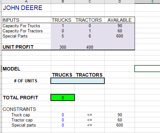Select Special parts constraint label
This screenshot has width=160, height=133.
click(24, 125)
